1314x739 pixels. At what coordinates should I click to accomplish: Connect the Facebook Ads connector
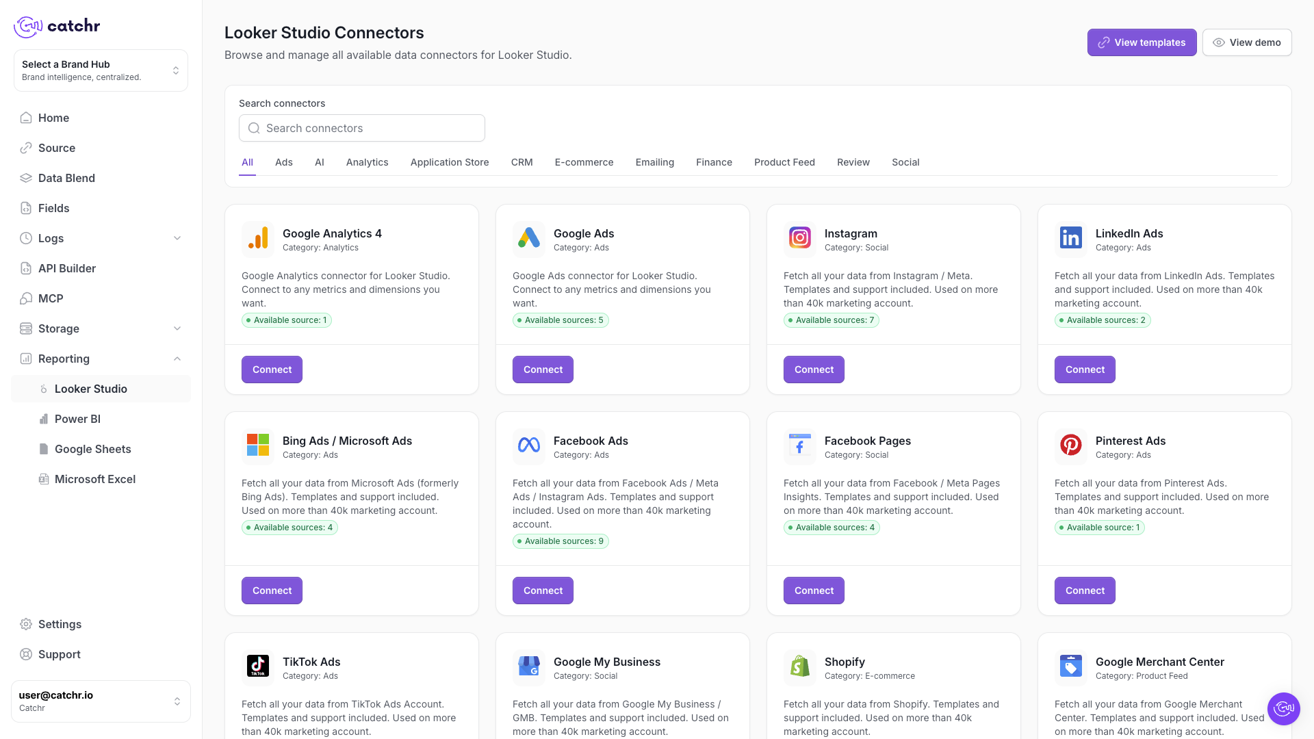543,591
